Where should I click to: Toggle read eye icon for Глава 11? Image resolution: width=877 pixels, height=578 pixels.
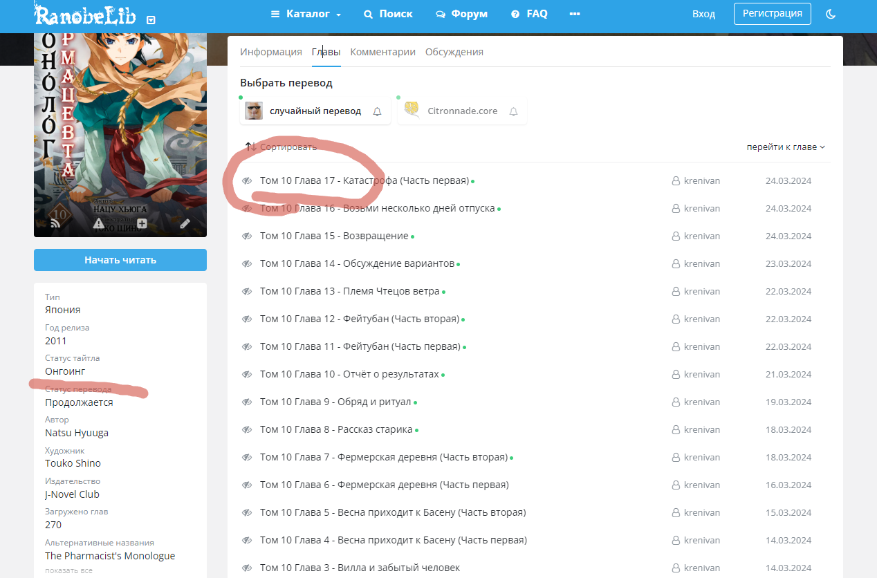[246, 346]
